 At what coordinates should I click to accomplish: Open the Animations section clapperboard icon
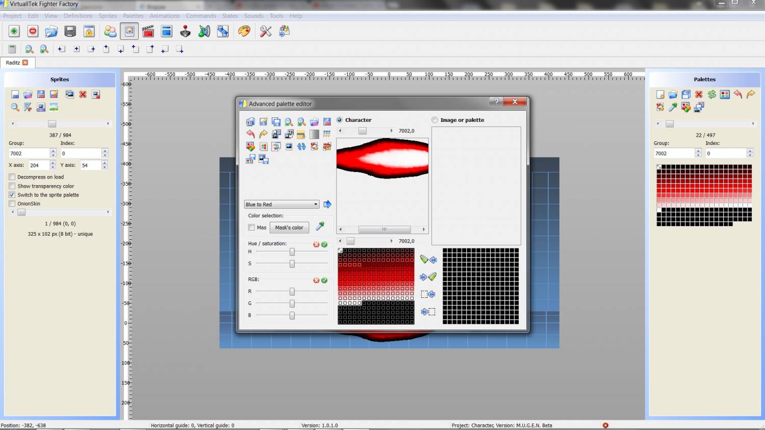[148, 32]
